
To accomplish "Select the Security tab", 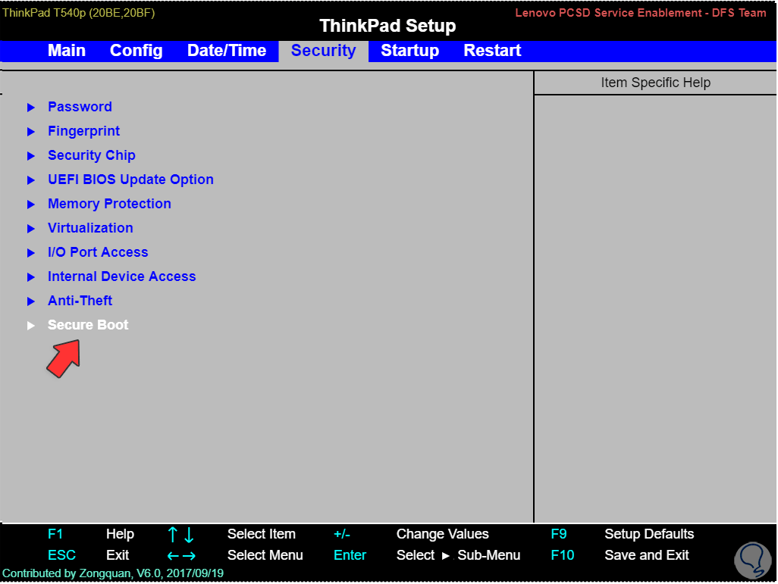I will tap(323, 51).
